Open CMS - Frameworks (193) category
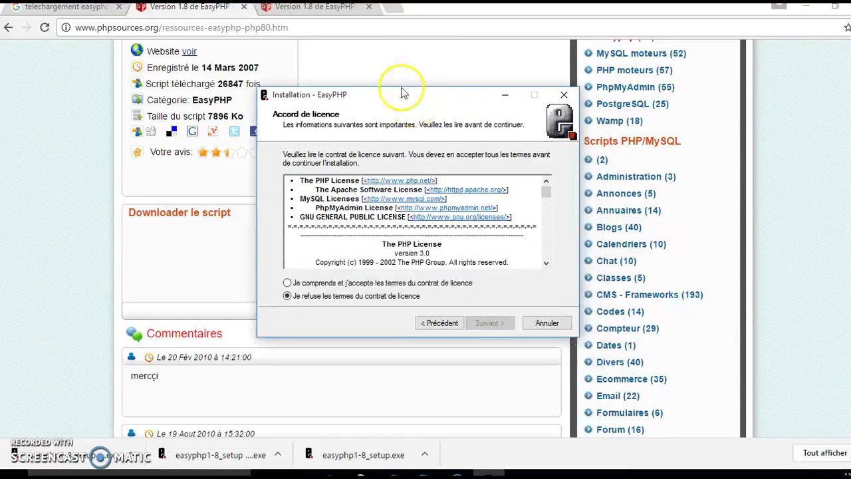The width and height of the screenshot is (851, 479). click(x=650, y=295)
